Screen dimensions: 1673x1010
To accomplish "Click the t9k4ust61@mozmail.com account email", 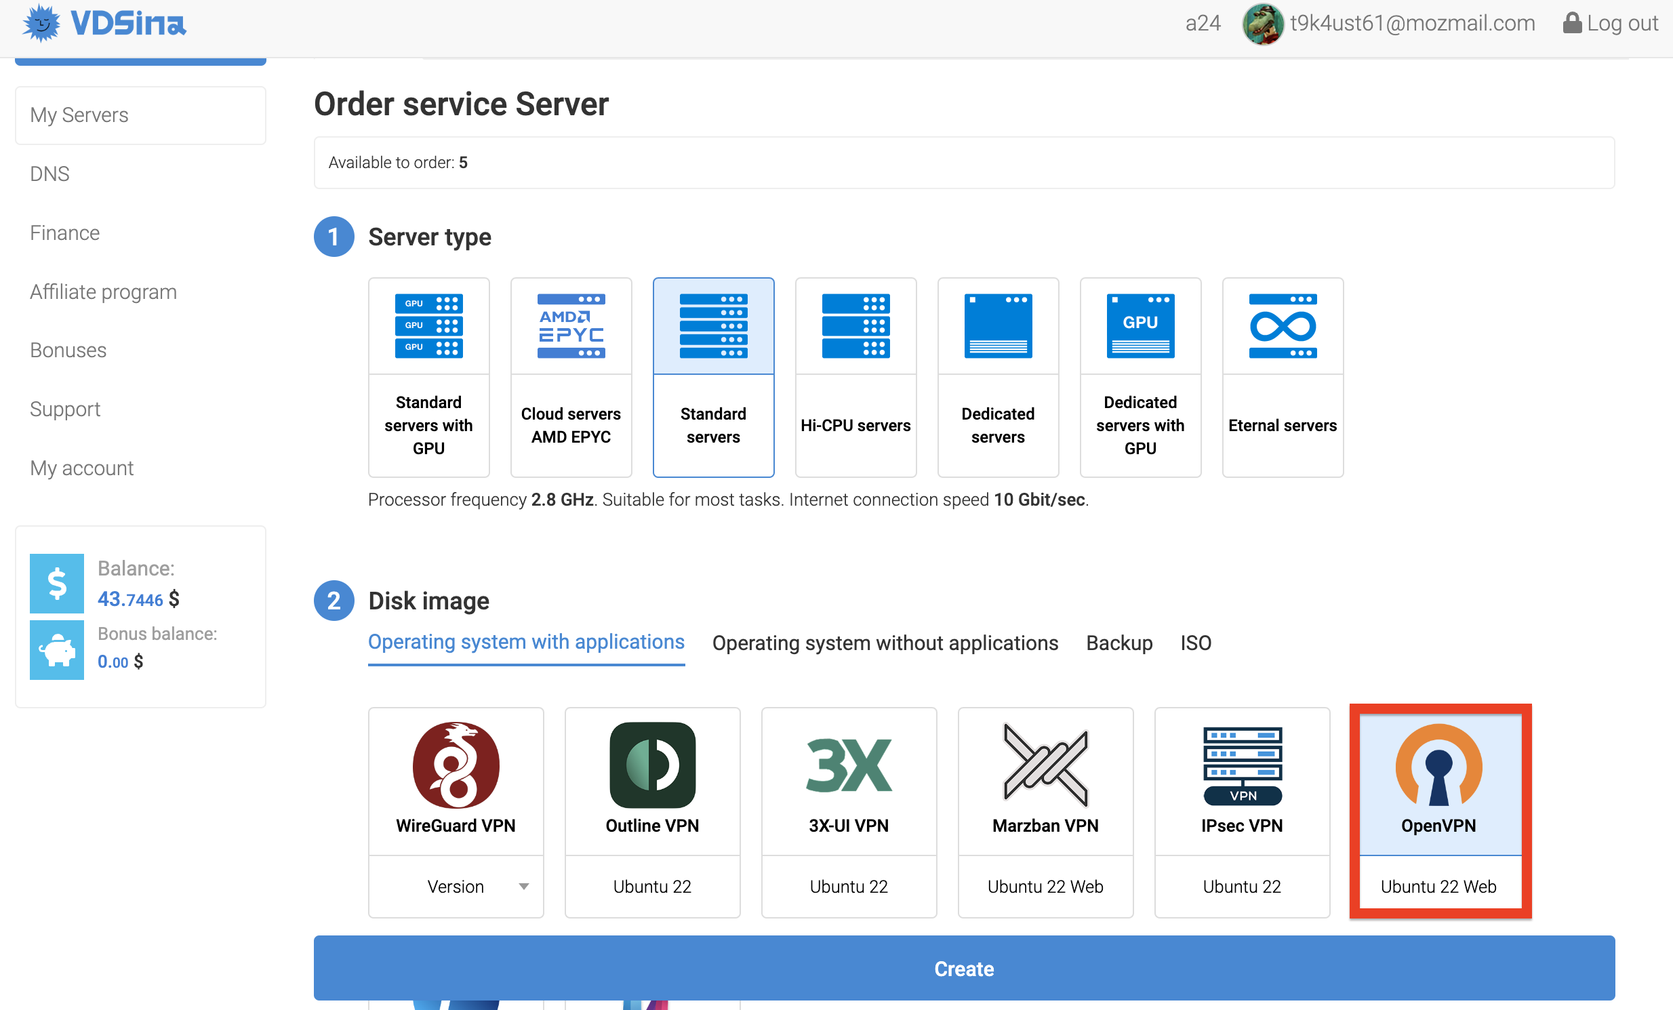I will [1413, 23].
